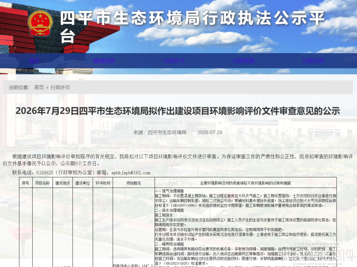The image size is (357, 267).
Task: Select the announcement headline dated 2026年7月29日
Action: (x=178, y=111)
